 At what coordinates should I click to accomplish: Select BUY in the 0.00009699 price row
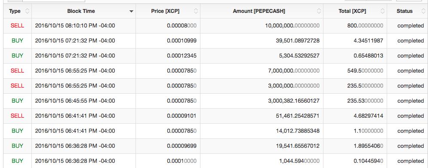coord(17,146)
